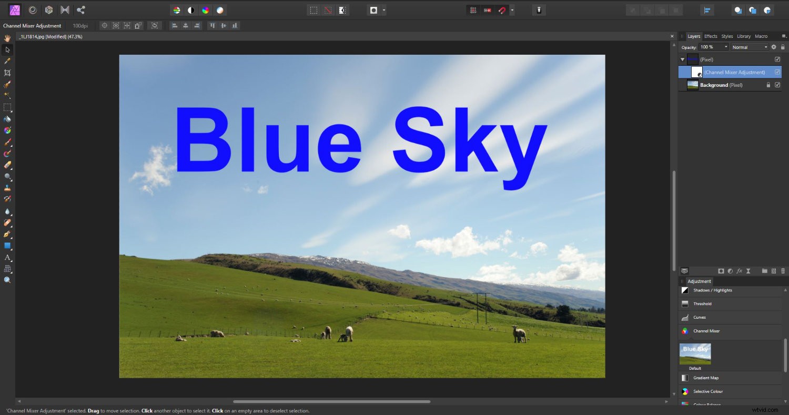Activate the Rectangular Marquee tool
Screen dimensions: 789x415
point(7,108)
